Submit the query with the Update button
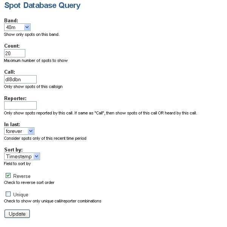Screen dimensions: 227x227 point(17,214)
